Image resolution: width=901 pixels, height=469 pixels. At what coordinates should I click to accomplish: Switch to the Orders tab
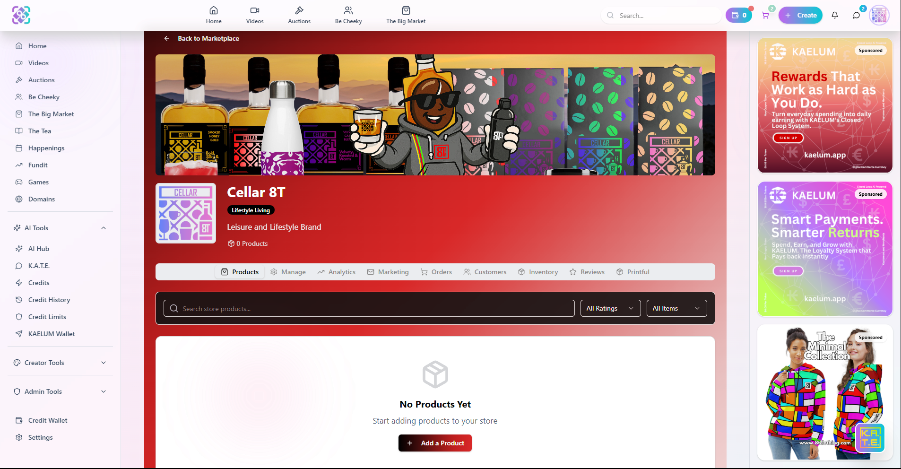click(436, 272)
